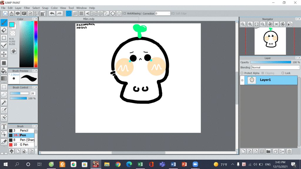
Task: Open the Blending mode dropdown
Action: click(x=275, y=67)
